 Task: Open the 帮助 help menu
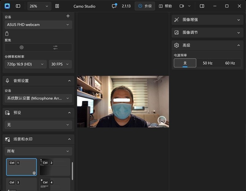click(165, 6)
